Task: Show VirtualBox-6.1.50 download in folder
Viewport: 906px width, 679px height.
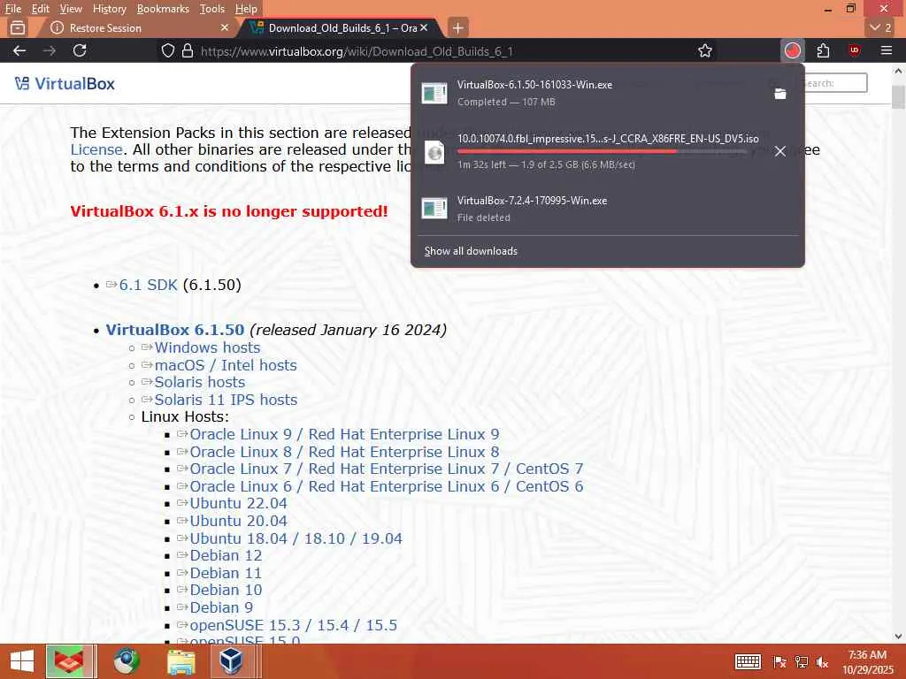Action: point(780,94)
